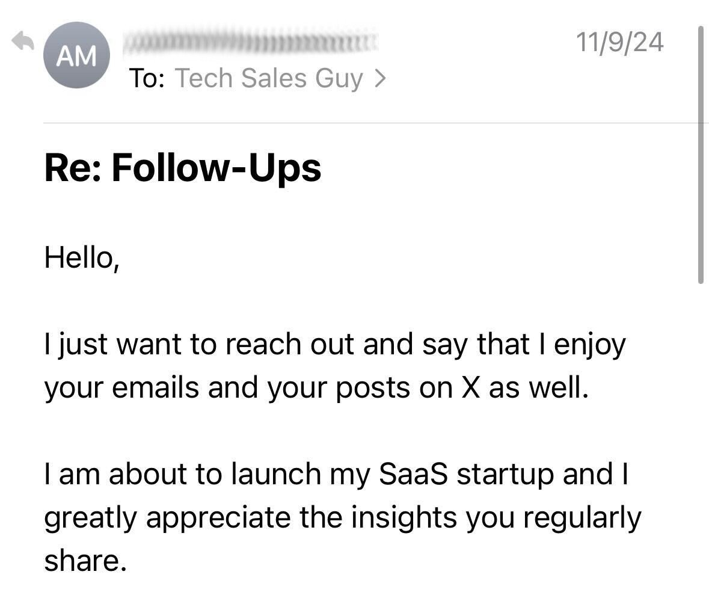The image size is (709, 610).
Task: Open the AM sender avatar
Action: coord(76,55)
